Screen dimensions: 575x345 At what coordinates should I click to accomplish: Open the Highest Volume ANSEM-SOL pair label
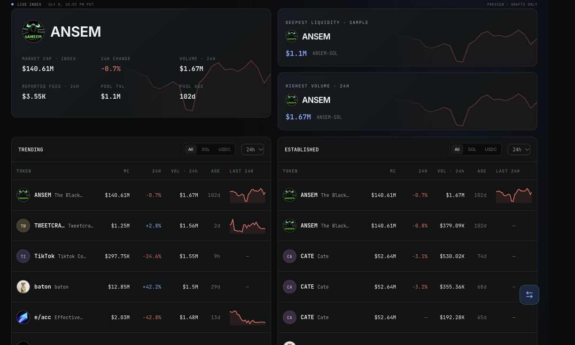[x=329, y=117]
